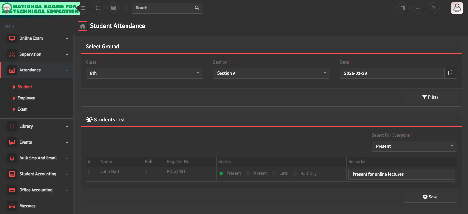468x214 pixels.
Task: Click the flag icon in header
Action: point(418,8)
